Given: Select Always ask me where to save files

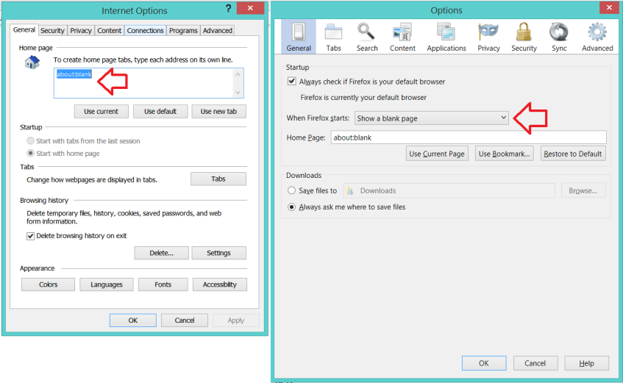Looking at the screenshot, I should point(291,207).
